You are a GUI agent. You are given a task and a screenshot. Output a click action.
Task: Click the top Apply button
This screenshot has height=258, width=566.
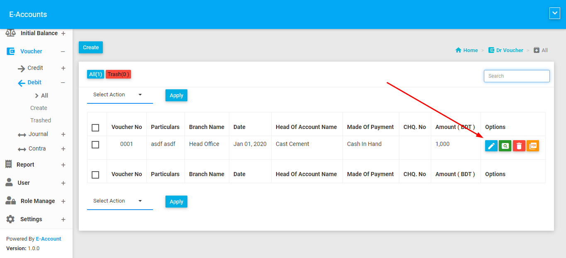pyautogui.click(x=176, y=96)
